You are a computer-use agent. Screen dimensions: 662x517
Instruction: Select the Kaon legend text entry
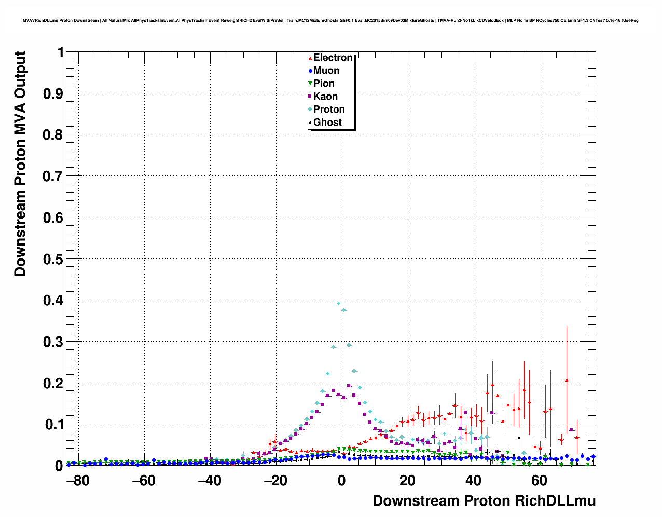[325, 97]
